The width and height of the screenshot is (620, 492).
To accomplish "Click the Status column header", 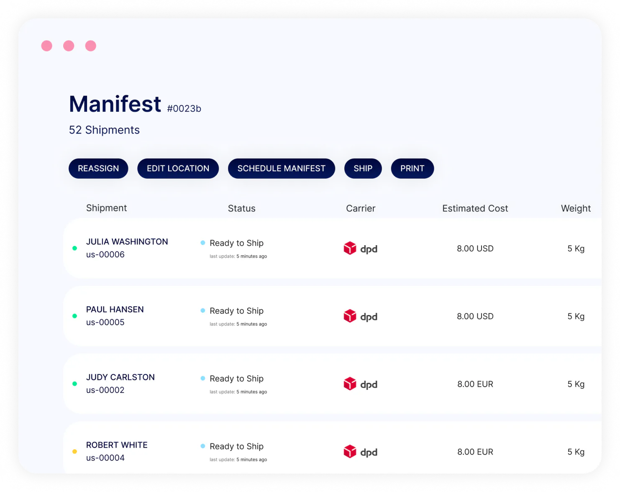I will [242, 208].
